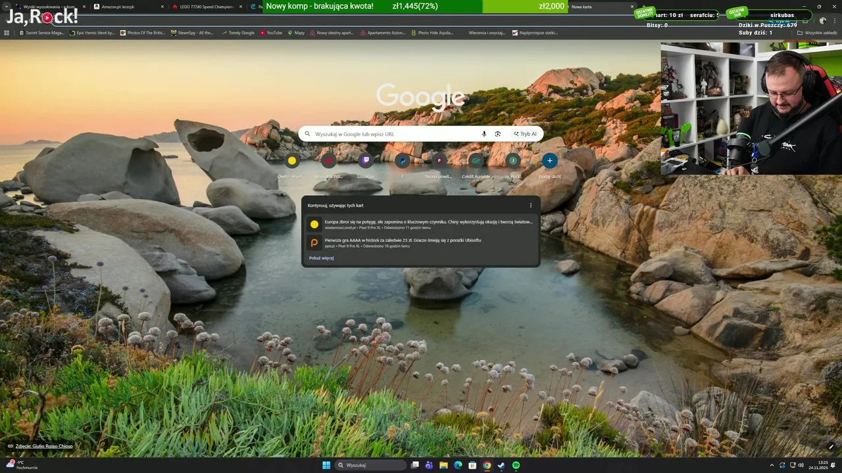Image resolution: width=842 pixels, height=473 pixels.
Task: Open Photo Hide Aquila bookmark
Action: click(433, 32)
